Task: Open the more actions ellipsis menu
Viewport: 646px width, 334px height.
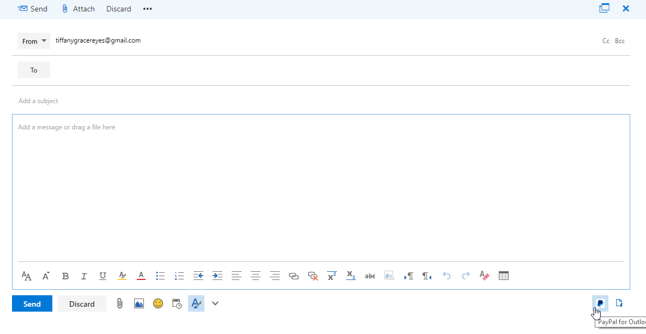Action: [x=148, y=9]
